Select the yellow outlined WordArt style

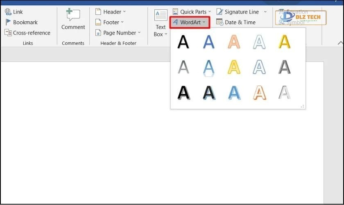point(234,67)
